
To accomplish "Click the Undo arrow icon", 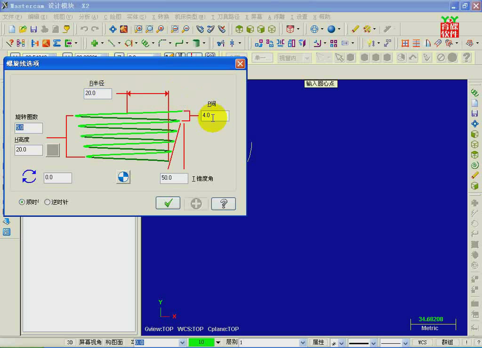I will pyautogui.click(x=84, y=29).
